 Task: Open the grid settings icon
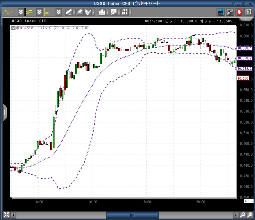pyautogui.click(x=125, y=12)
